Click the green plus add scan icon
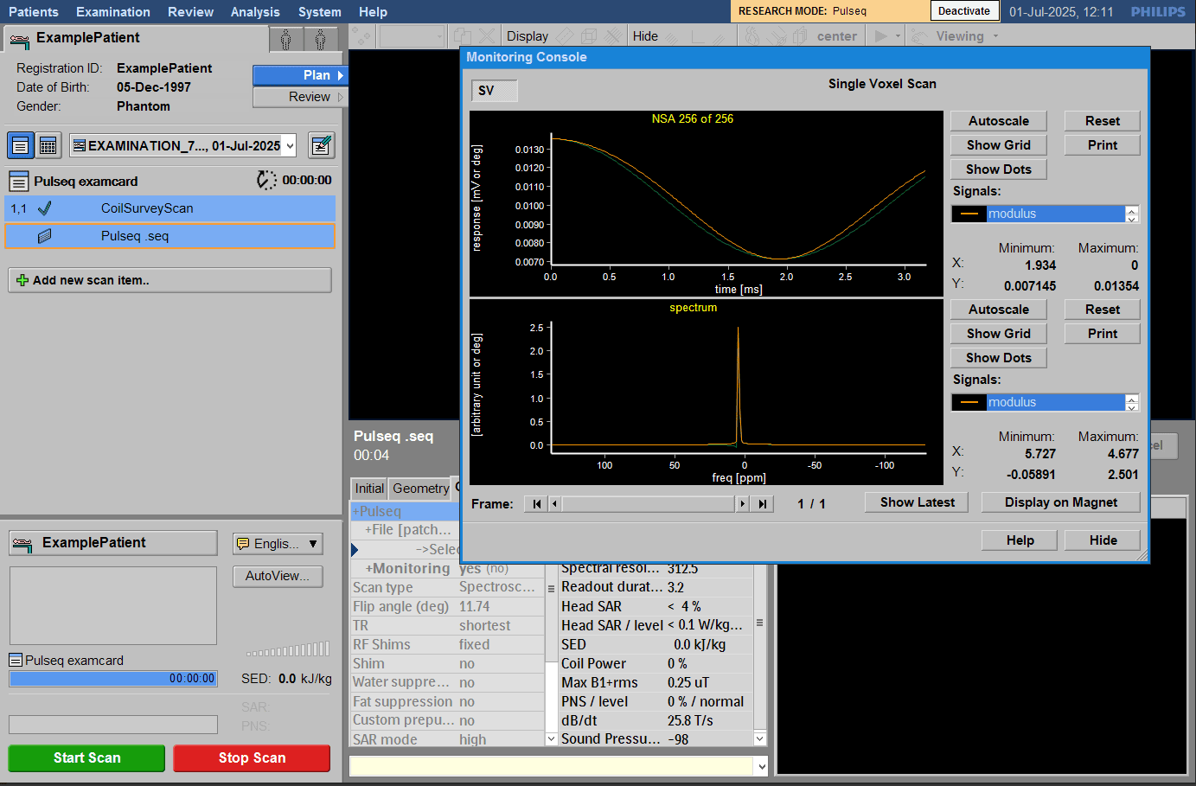 pos(22,280)
